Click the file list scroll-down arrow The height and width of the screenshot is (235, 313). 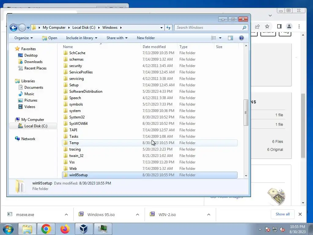(246, 176)
